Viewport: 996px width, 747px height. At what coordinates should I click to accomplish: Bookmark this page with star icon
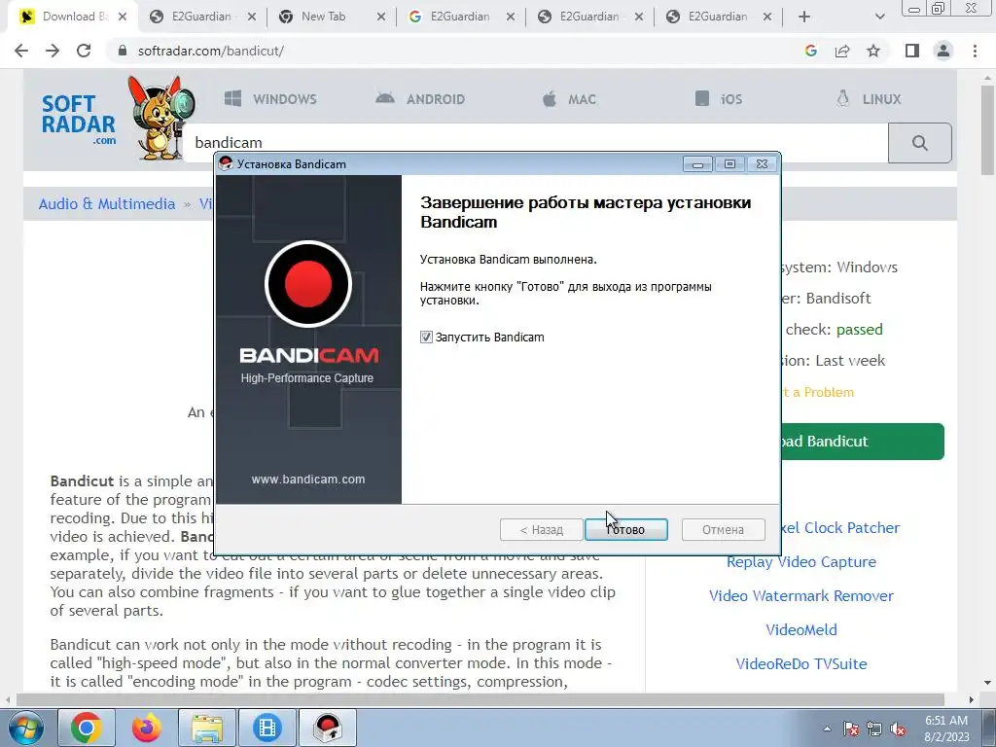[x=873, y=51]
